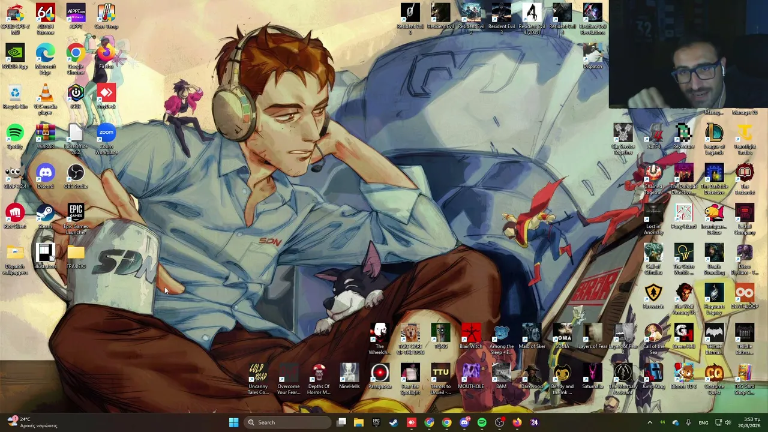This screenshot has width=768, height=432.
Task: Select the Pony Island shortcut
Action: point(683,217)
